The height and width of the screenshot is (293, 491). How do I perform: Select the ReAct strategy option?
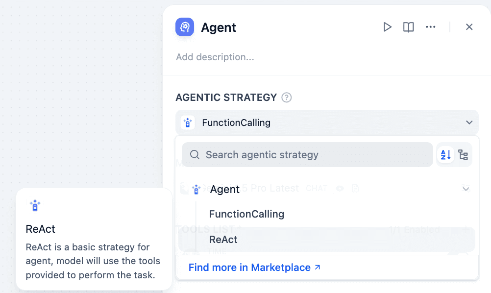click(223, 240)
